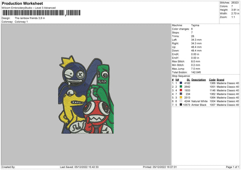Select the "Natural White" description
Screen dimensions: 241x170
pos(199,101)
